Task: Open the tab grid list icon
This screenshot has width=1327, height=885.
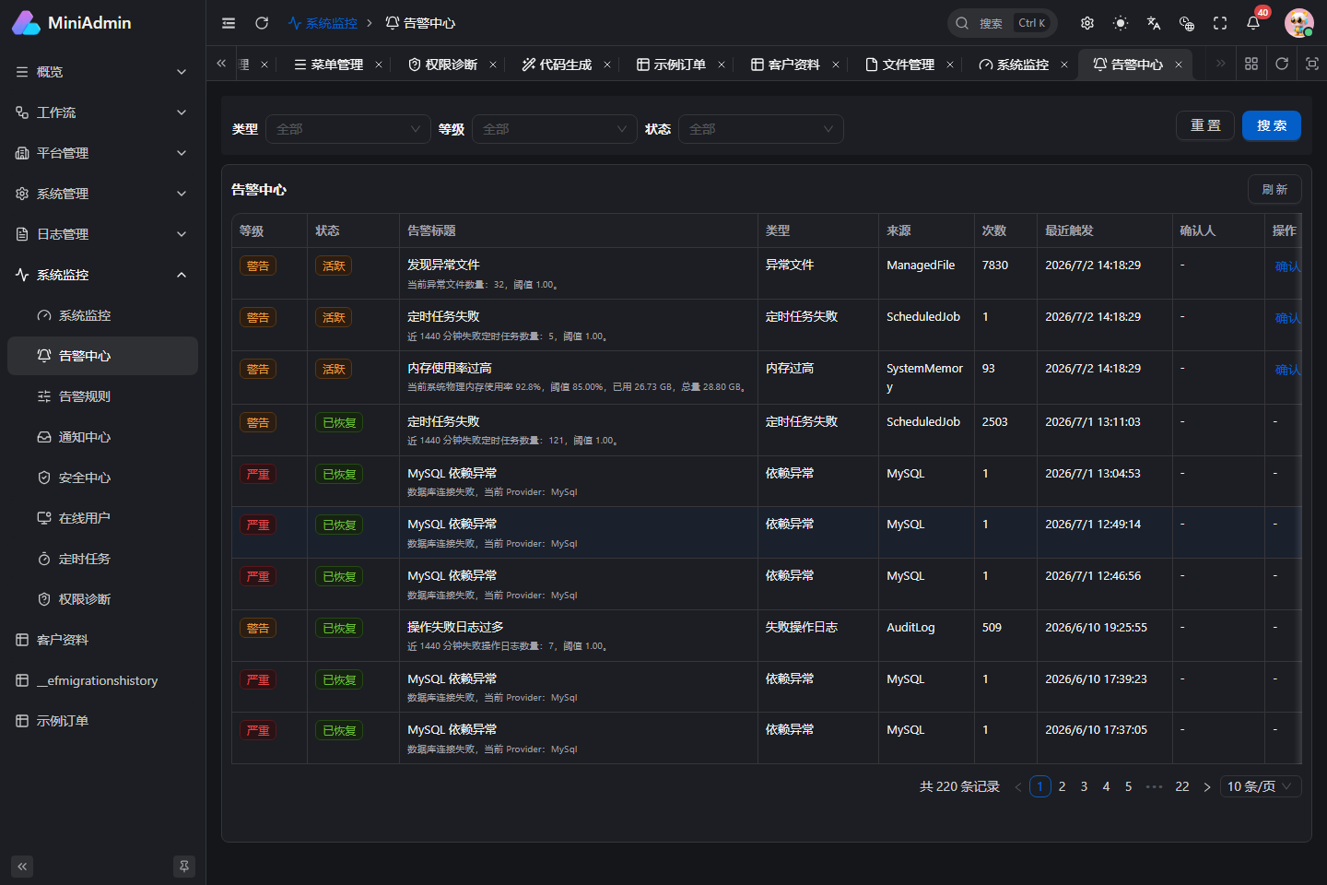Action: pos(1251,64)
